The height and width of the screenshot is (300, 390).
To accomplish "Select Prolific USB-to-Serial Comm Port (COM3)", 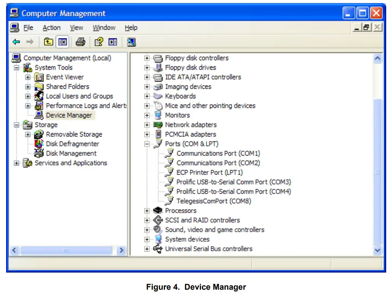I will pos(233,182).
